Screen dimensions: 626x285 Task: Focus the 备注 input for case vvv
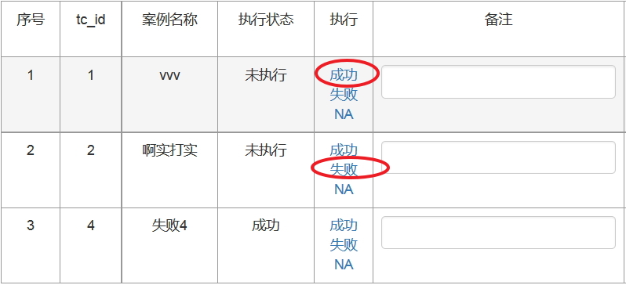[498, 81]
